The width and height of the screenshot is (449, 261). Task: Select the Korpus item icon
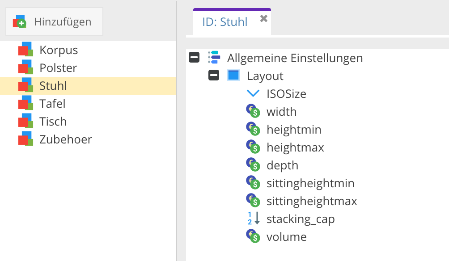[25, 50]
